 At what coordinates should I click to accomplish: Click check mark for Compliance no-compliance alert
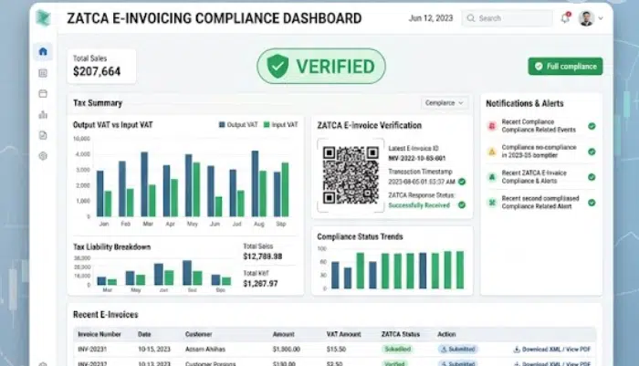coord(592,152)
